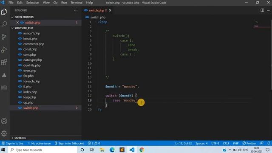Change PHP language mode
This screenshot has width=272, height=153.
point(236,143)
